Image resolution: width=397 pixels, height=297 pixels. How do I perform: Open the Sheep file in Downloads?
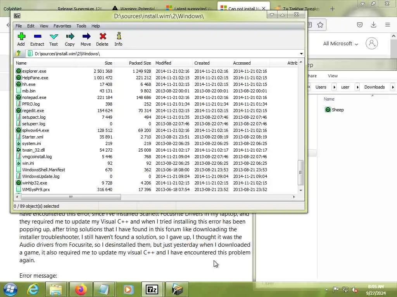(334, 109)
